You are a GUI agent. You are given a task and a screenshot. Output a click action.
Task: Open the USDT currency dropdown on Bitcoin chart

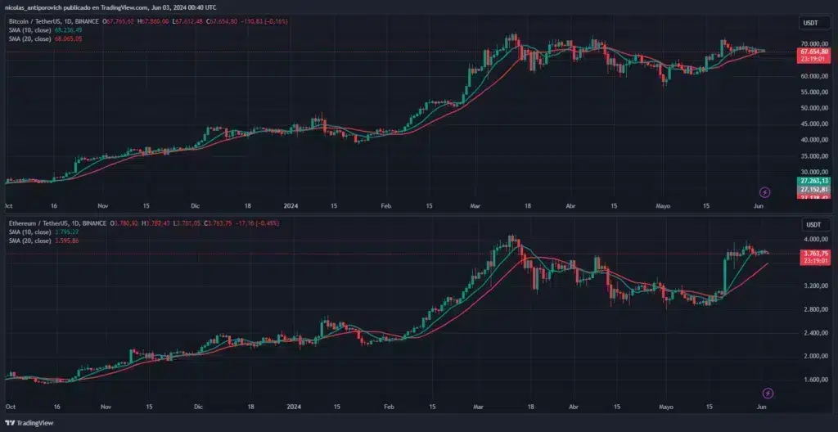813,23
